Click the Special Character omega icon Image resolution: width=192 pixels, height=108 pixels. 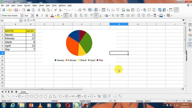[138, 10]
